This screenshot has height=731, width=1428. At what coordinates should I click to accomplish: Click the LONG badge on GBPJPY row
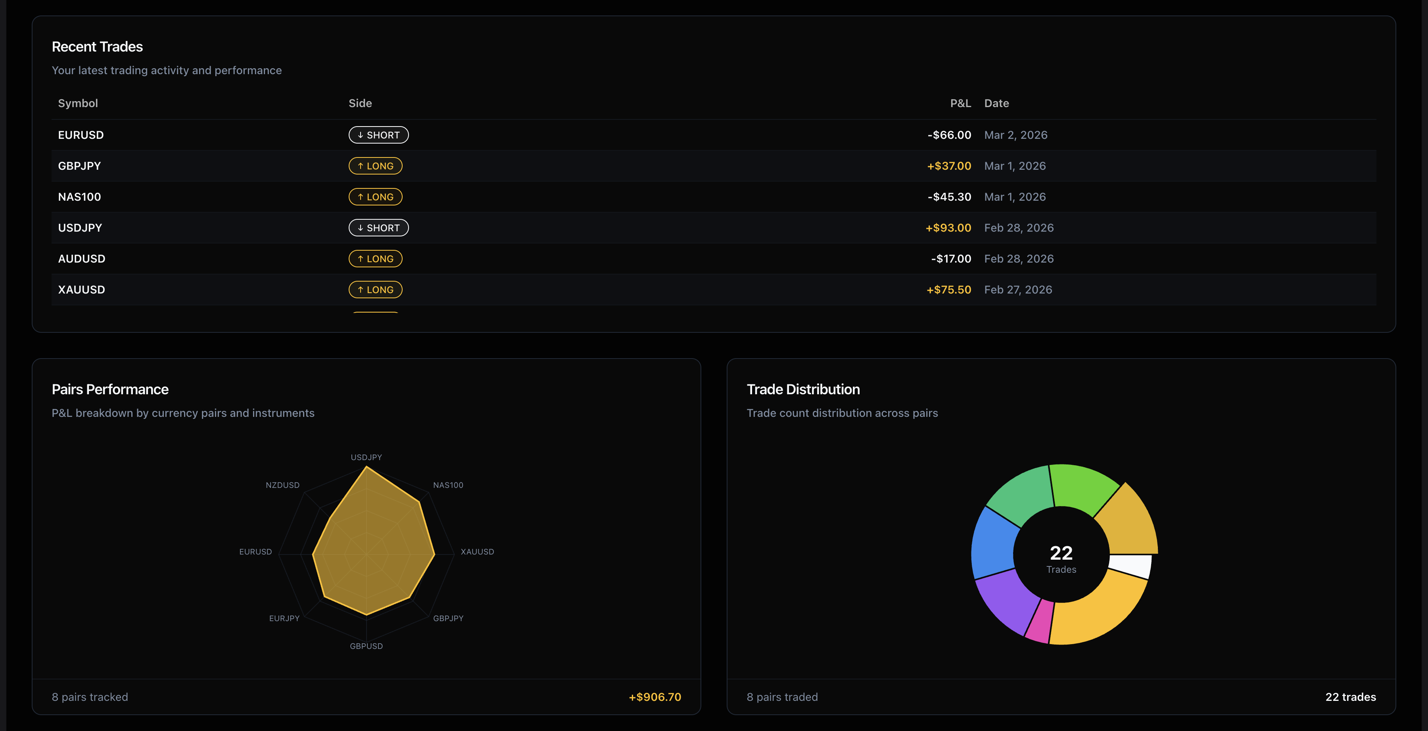(375, 166)
